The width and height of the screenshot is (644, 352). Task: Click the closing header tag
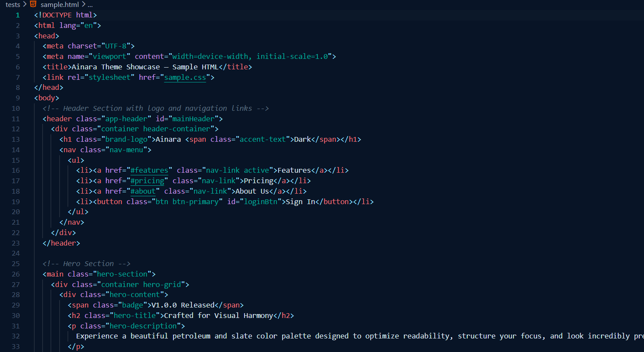[61, 243]
